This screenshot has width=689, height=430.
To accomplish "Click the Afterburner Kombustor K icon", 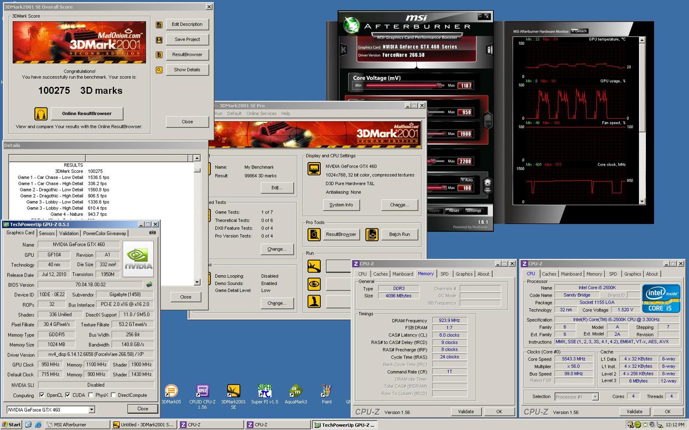I will pyautogui.click(x=344, y=50).
